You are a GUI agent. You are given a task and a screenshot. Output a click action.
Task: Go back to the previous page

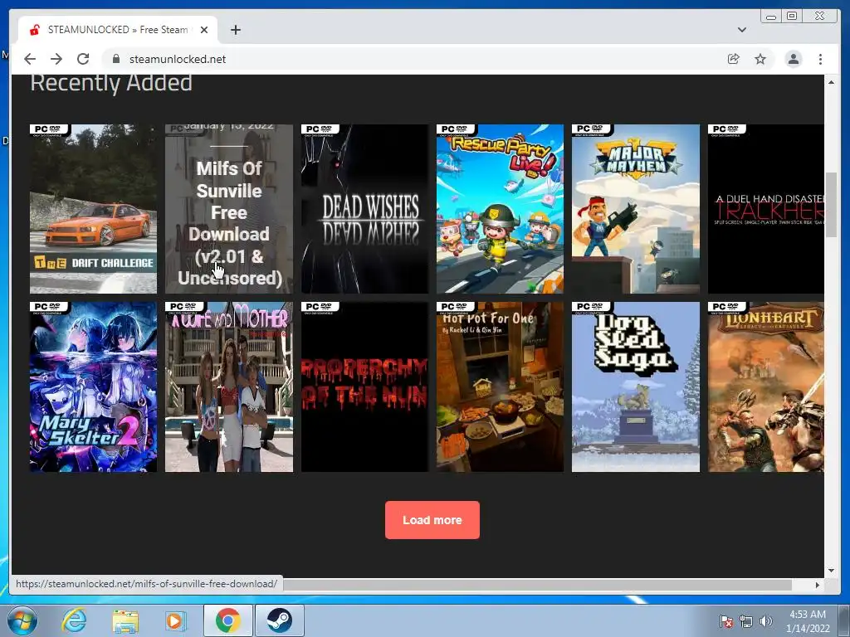[30, 59]
